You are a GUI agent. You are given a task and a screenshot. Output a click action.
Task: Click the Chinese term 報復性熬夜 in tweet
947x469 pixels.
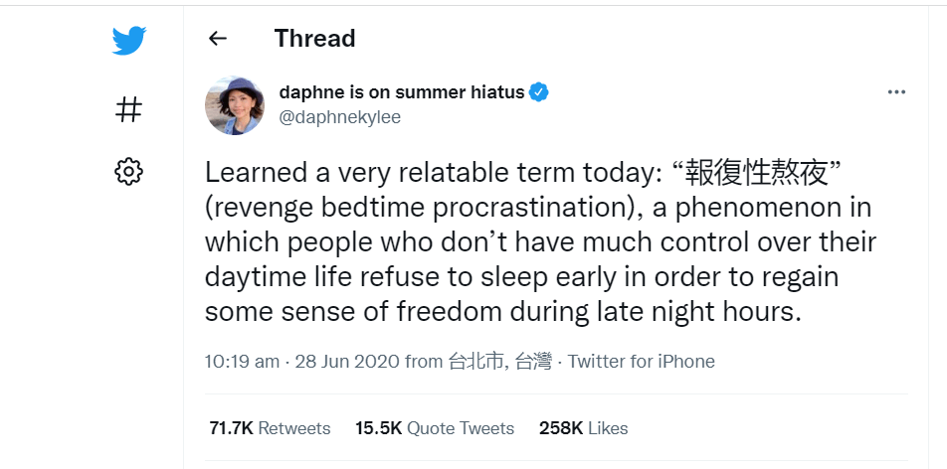(760, 173)
